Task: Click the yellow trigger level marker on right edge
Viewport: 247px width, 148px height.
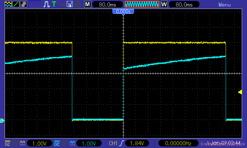Action: click(240, 92)
